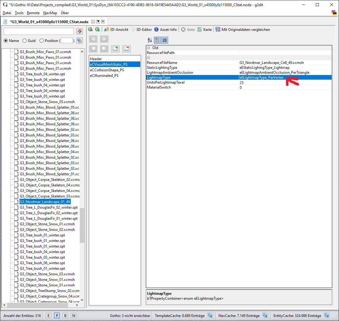
Task: Select G3_Object_Stone_Snow_05.xcmsh entity
Action: pos(47,102)
